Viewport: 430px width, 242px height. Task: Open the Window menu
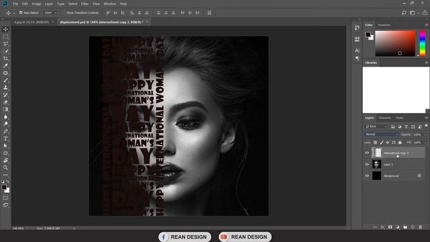[x=110, y=4]
